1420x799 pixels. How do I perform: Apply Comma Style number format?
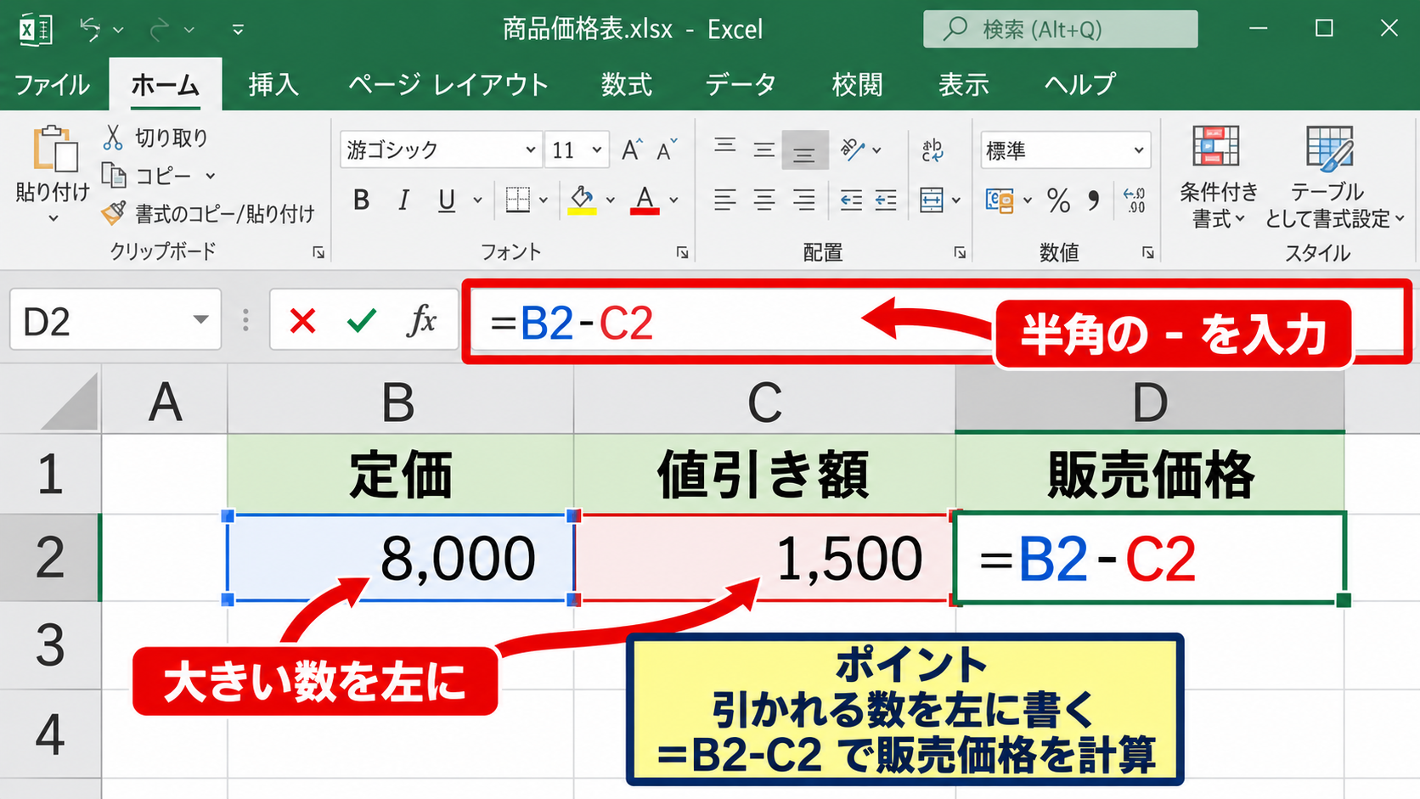point(1094,200)
